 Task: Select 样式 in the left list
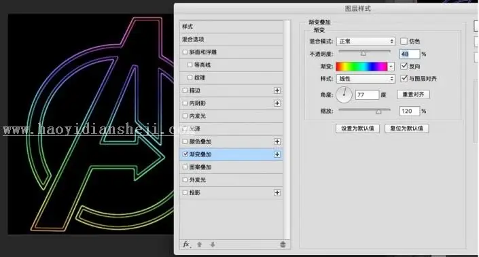[x=231, y=27]
